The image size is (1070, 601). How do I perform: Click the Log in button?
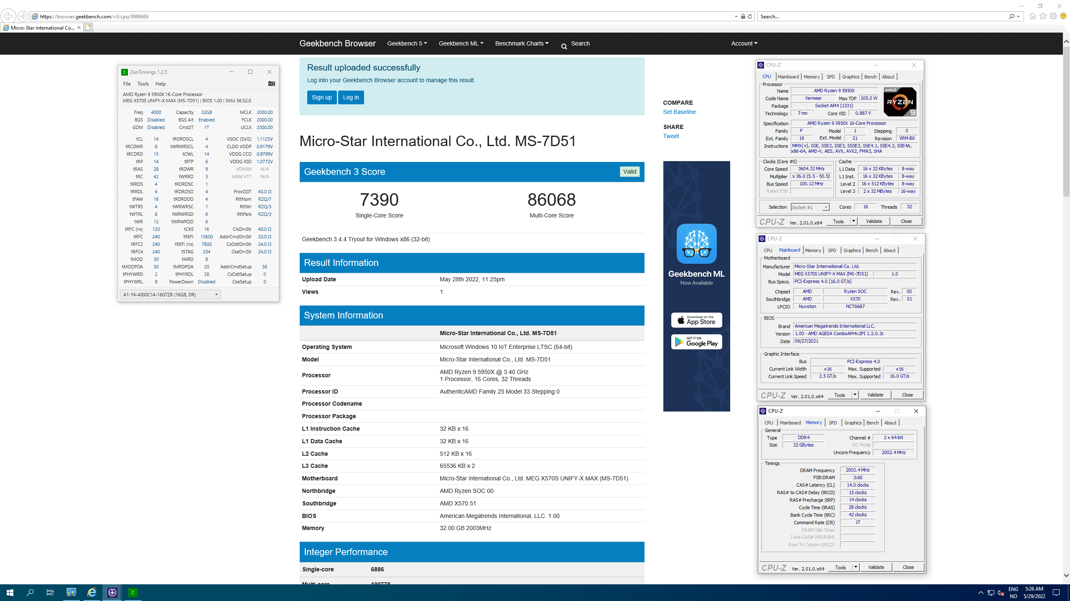tap(351, 97)
